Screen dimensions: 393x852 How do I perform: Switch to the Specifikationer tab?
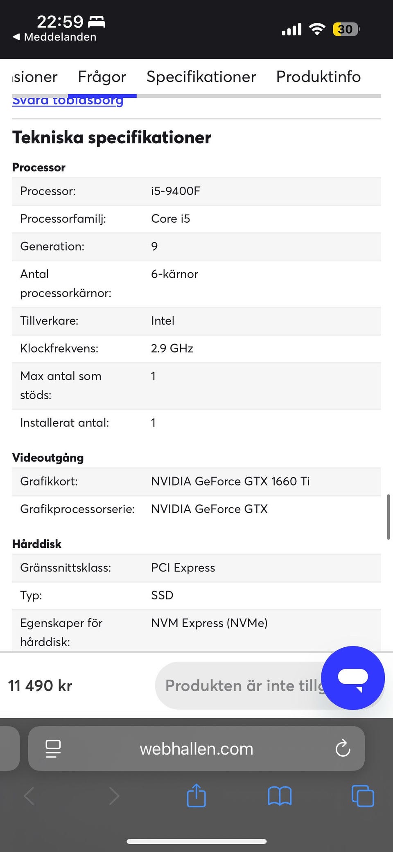point(201,77)
